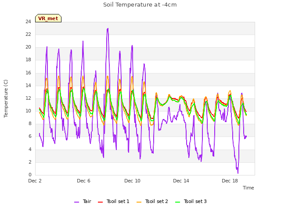Toggle the Tsoil set 3 legend entry

[x=191, y=201]
